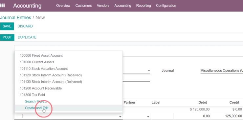Screen dimensions: 243x120
Task: Open the Configuration menu
Action: tap(166, 6)
